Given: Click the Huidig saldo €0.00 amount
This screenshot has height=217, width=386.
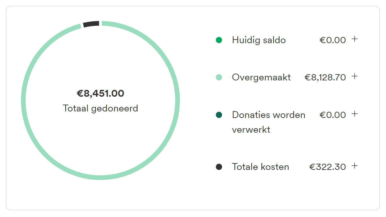Looking at the screenshot, I should (332, 40).
